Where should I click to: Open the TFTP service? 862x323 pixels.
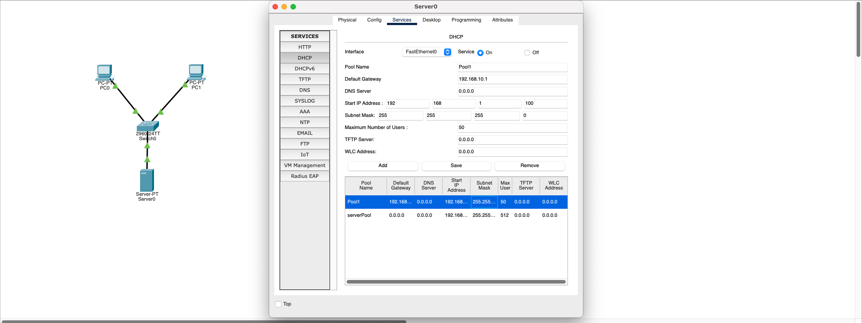point(305,79)
